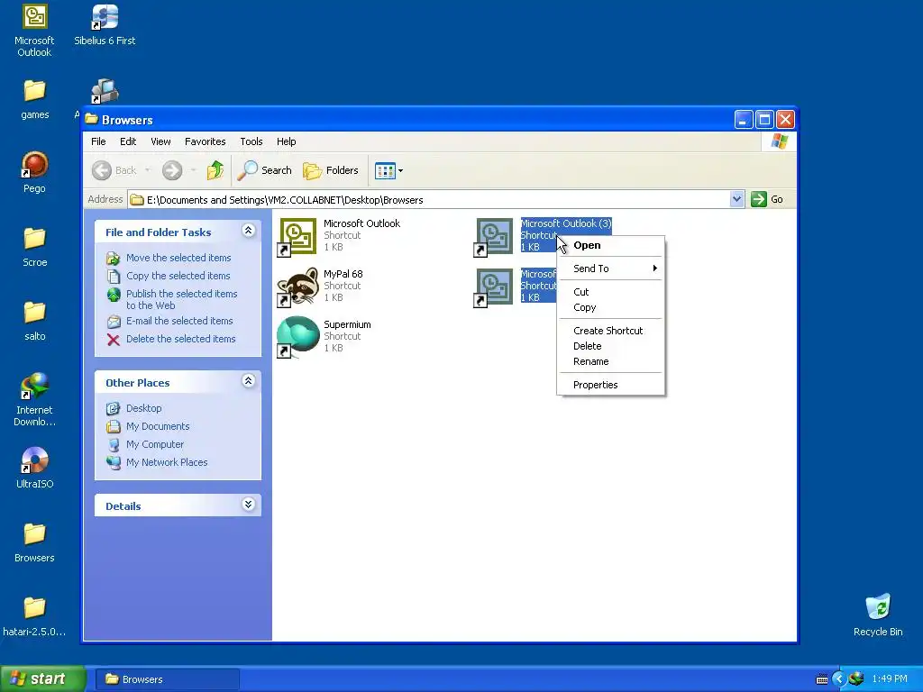Image resolution: width=923 pixels, height=692 pixels.
Task: Click Delete the selected items link
Action: click(171, 339)
